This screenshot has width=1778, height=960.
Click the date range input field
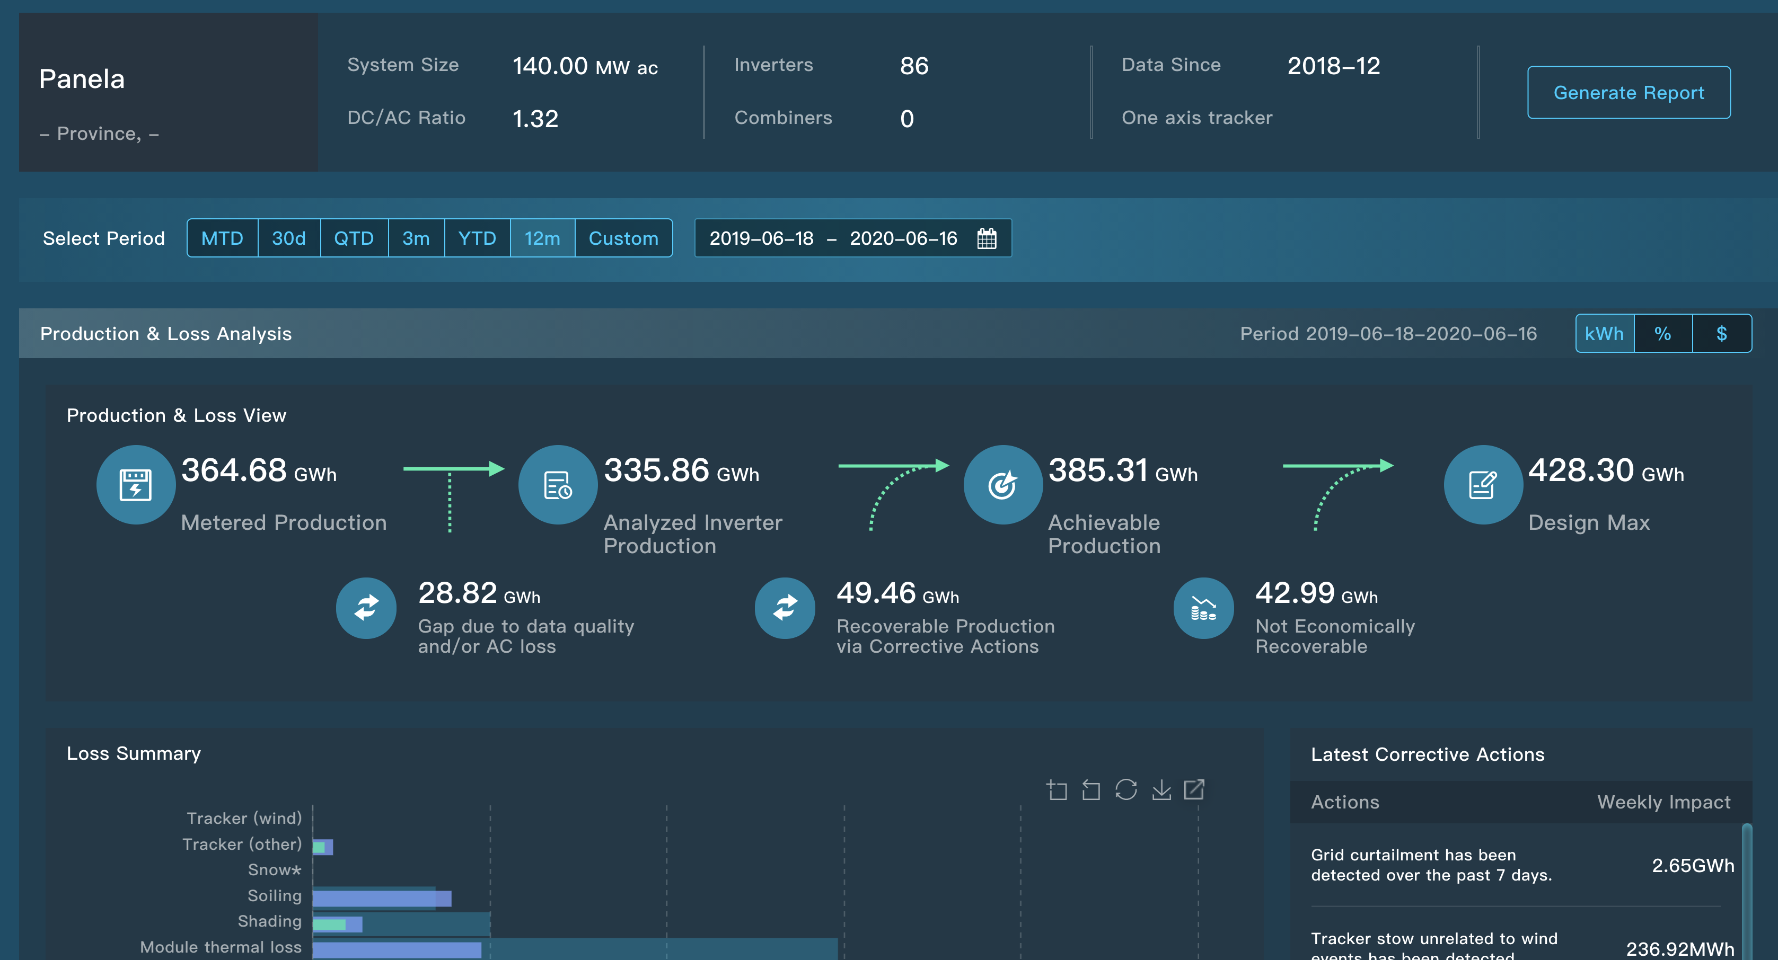click(x=853, y=238)
